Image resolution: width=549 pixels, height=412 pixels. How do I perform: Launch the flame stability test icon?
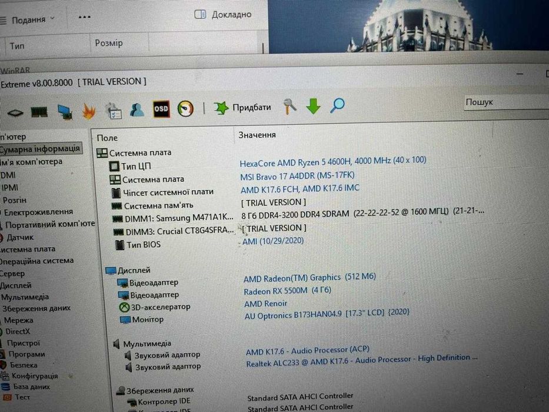tap(89, 112)
